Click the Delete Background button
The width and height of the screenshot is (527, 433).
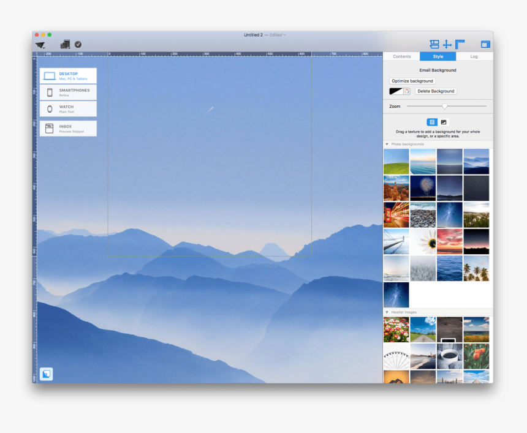pyautogui.click(x=435, y=91)
